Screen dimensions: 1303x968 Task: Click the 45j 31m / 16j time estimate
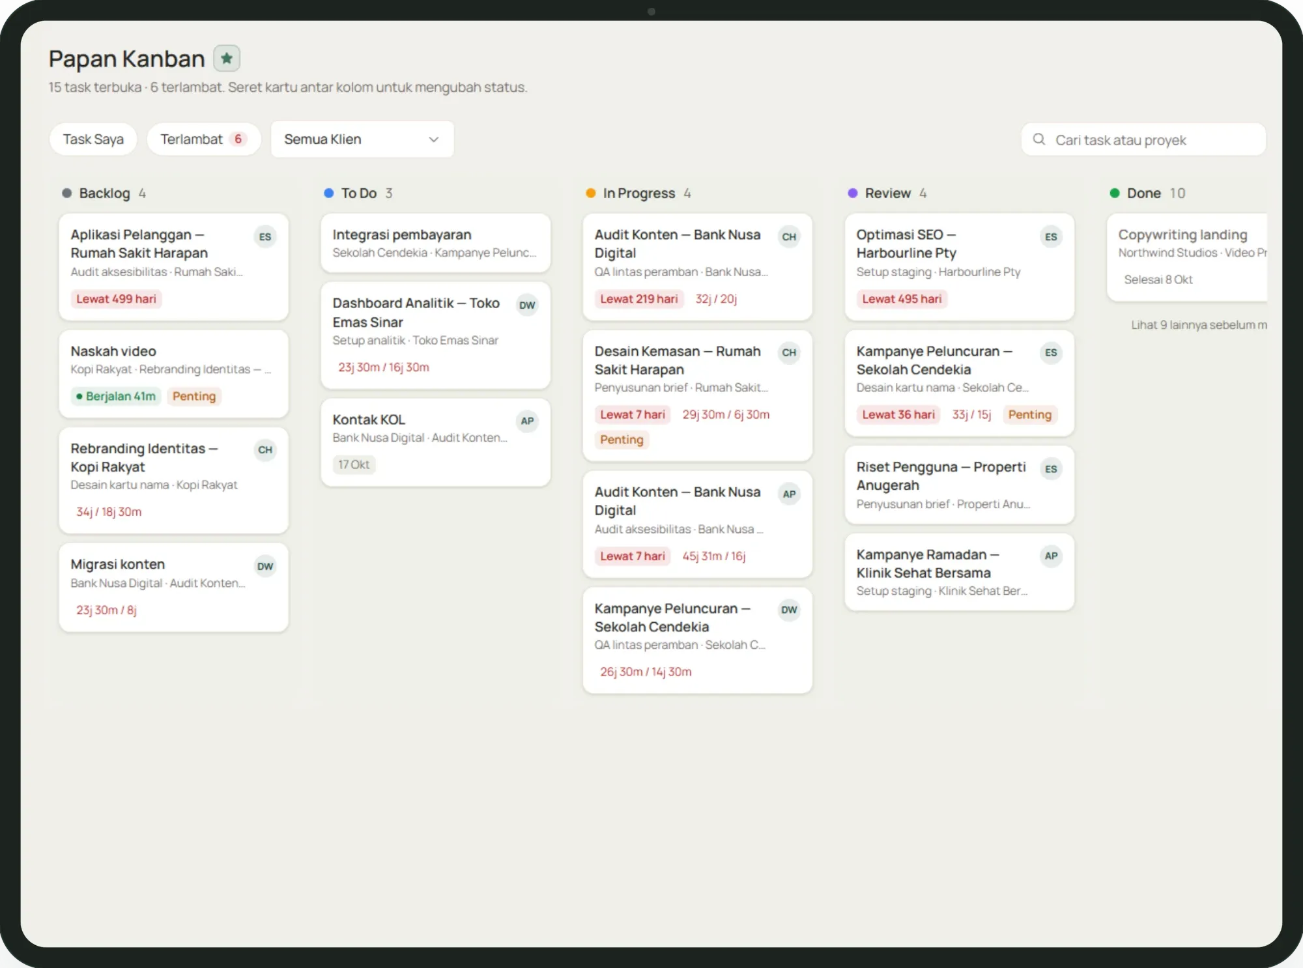click(x=714, y=556)
